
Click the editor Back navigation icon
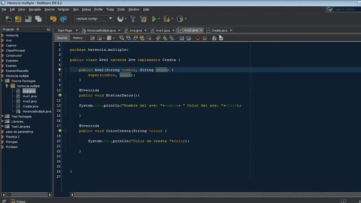[x=99, y=38]
